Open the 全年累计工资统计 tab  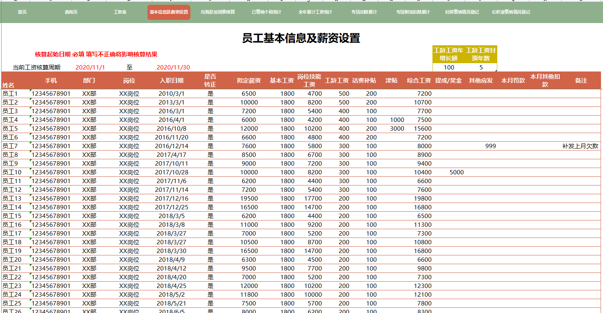tap(315, 12)
